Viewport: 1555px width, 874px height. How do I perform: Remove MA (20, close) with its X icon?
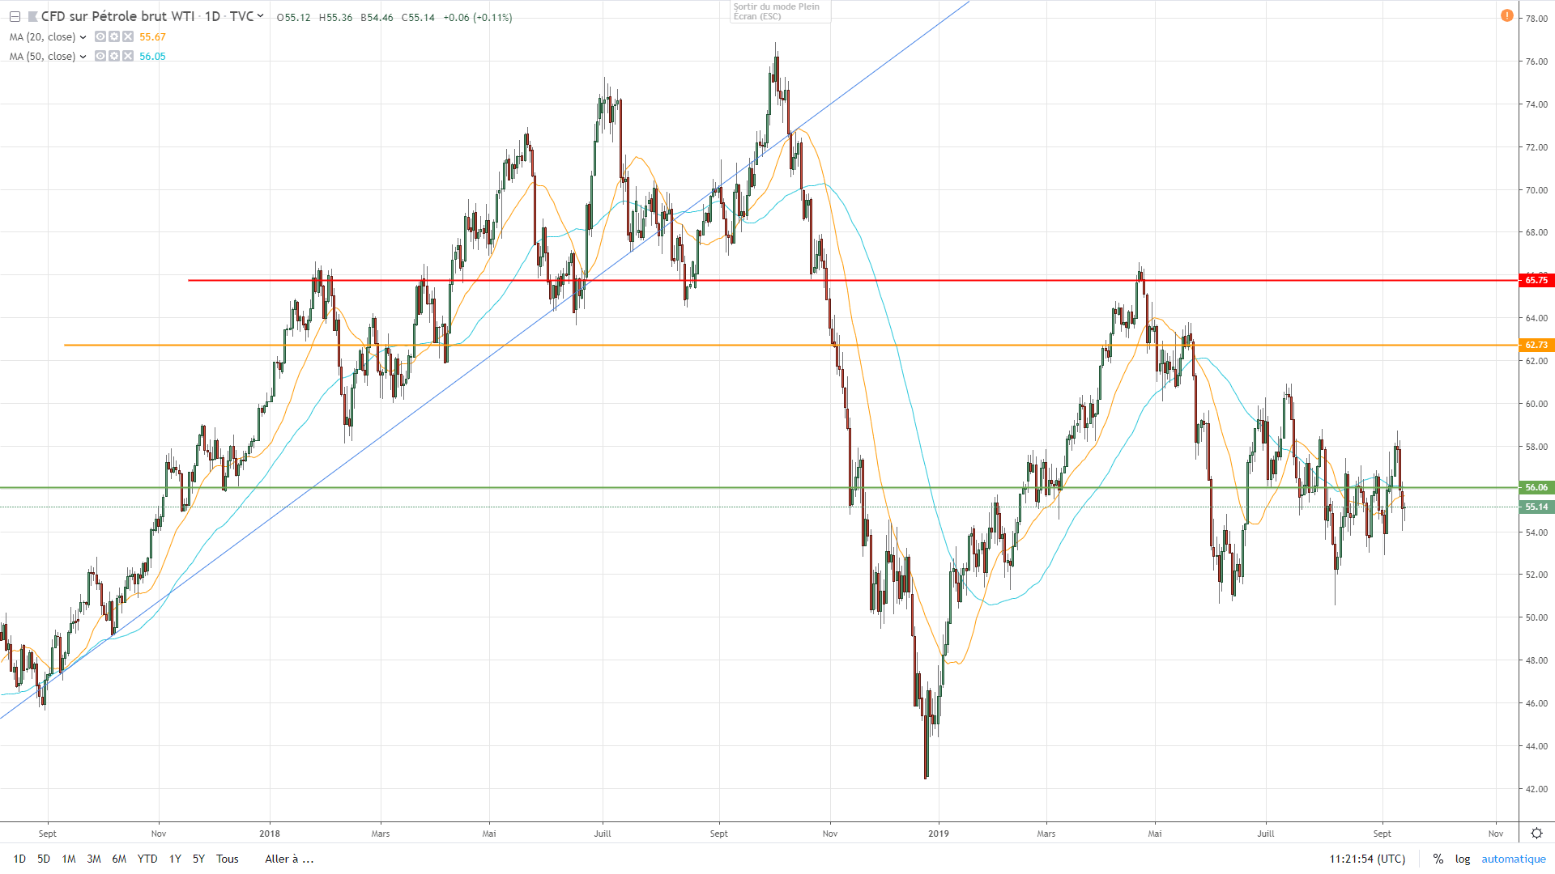click(128, 36)
